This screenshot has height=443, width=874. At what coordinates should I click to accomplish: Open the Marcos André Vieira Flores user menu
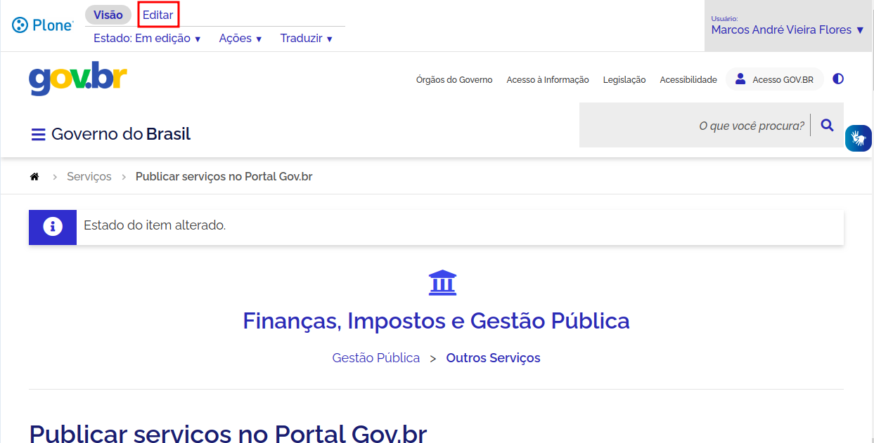(788, 30)
